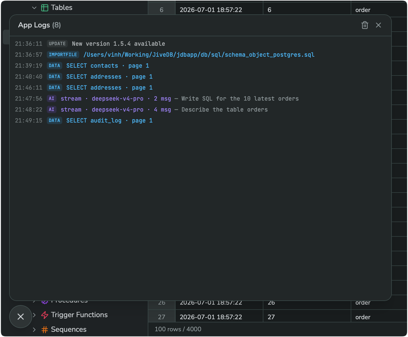Select the 21:40:40 SELECT addresses log entry
Screen dimensions: 408x337
tap(109, 77)
